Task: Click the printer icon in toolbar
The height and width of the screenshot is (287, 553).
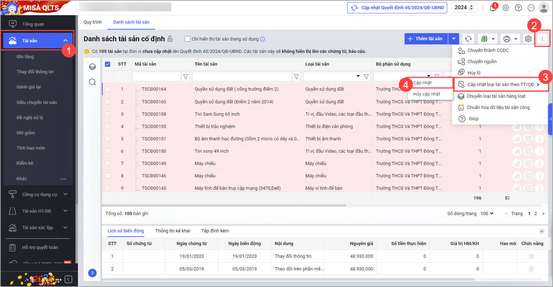Action: click(x=506, y=39)
